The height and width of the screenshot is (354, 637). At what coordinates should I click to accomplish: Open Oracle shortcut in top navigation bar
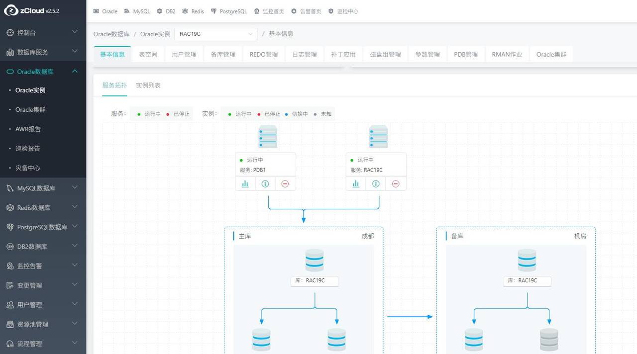(105, 11)
